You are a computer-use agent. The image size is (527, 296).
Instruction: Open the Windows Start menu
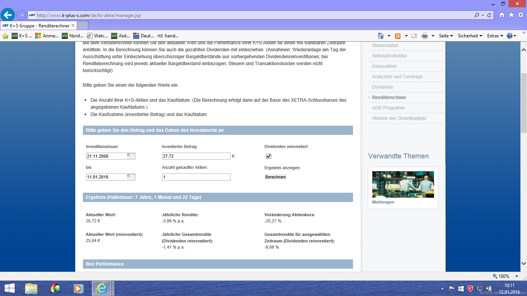tap(9, 288)
